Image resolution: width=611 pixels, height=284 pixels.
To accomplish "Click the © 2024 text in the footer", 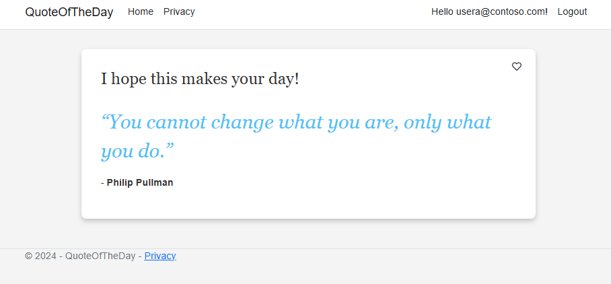I will (41, 256).
